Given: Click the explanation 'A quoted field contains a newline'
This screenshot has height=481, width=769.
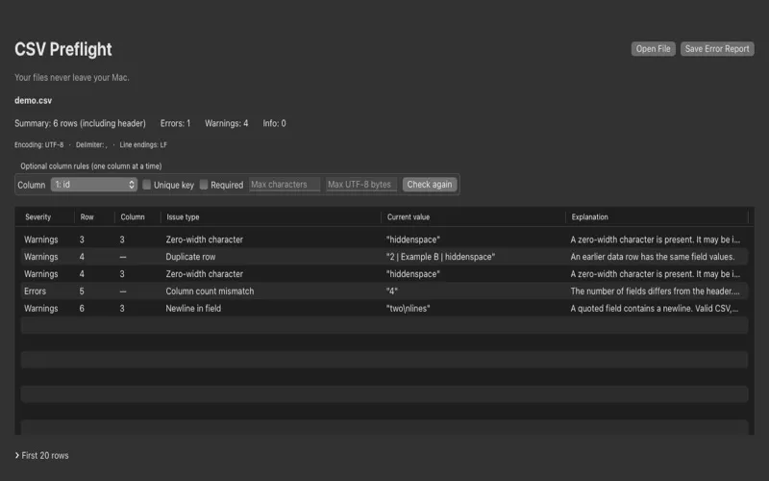Looking at the screenshot, I should 654,308.
